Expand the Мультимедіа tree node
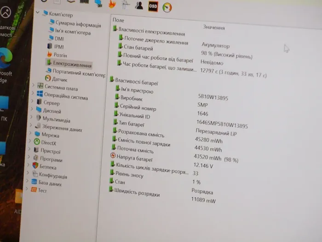The height and width of the screenshot is (242, 322). point(32,118)
